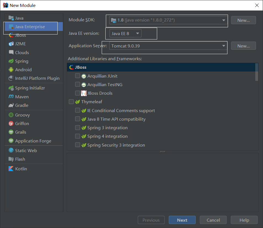Click New button beside Application Server
The width and height of the screenshot is (263, 228).
243,46
